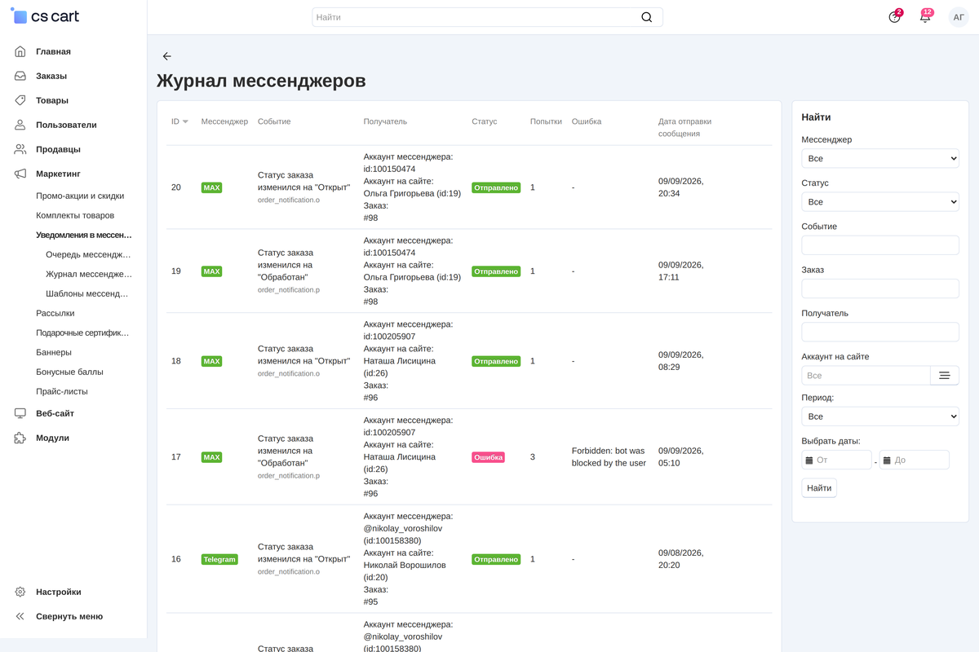Click the account picker list icon
This screenshot has width=979, height=652.
point(944,376)
